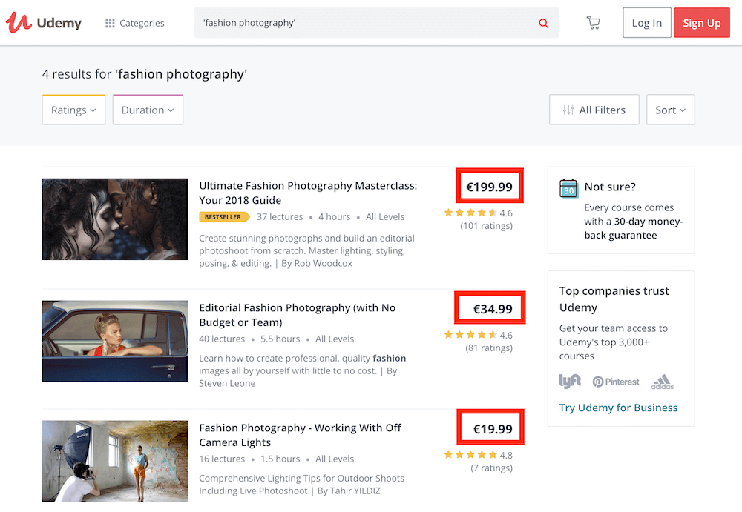Open Fashion Photography Off Camera Lights title
742x512 pixels.
tap(300, 435)
